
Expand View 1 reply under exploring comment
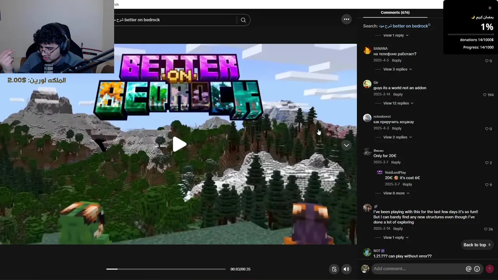[396, 237]
